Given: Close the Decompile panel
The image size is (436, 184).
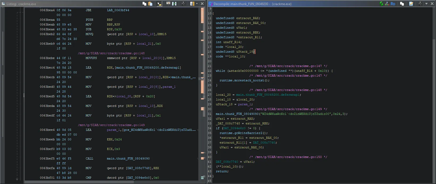Looking at the screenshot, I should click(x=432, y=4).
